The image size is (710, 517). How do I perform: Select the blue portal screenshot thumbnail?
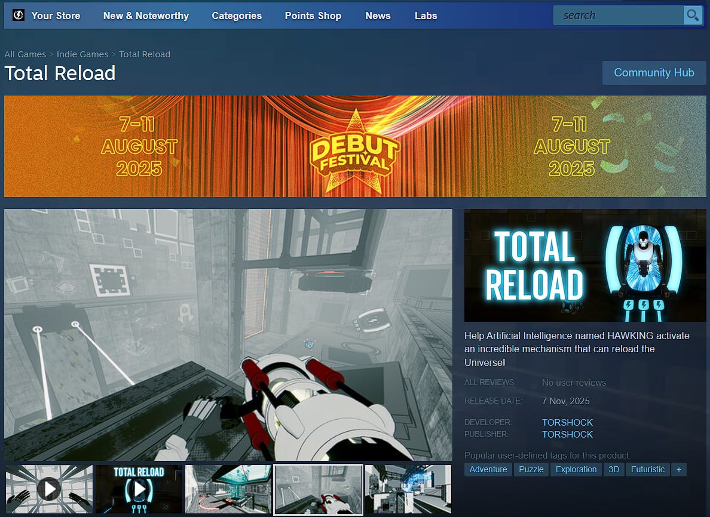[408, 489]
